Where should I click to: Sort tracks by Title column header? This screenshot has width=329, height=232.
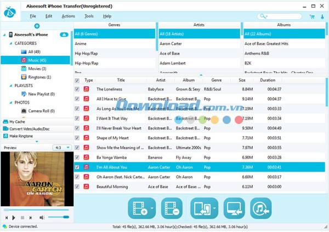coord(121,80)
